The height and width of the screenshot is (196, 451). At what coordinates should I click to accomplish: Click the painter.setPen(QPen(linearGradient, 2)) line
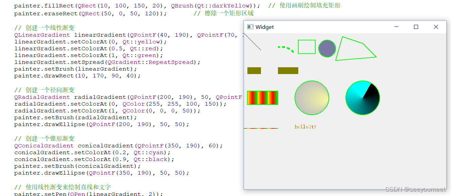[x=89, y=194]
